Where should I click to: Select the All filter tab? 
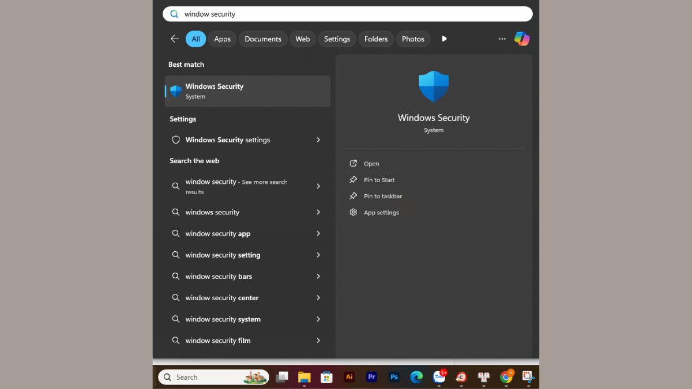195,39
